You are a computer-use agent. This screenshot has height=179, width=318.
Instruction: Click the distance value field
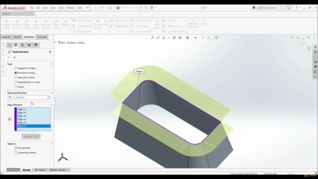pos(31,97)
